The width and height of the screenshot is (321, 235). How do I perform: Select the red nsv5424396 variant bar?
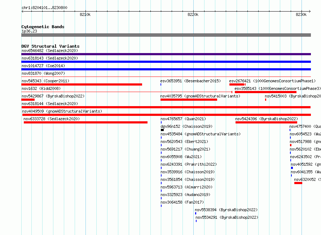click(266, 122)
